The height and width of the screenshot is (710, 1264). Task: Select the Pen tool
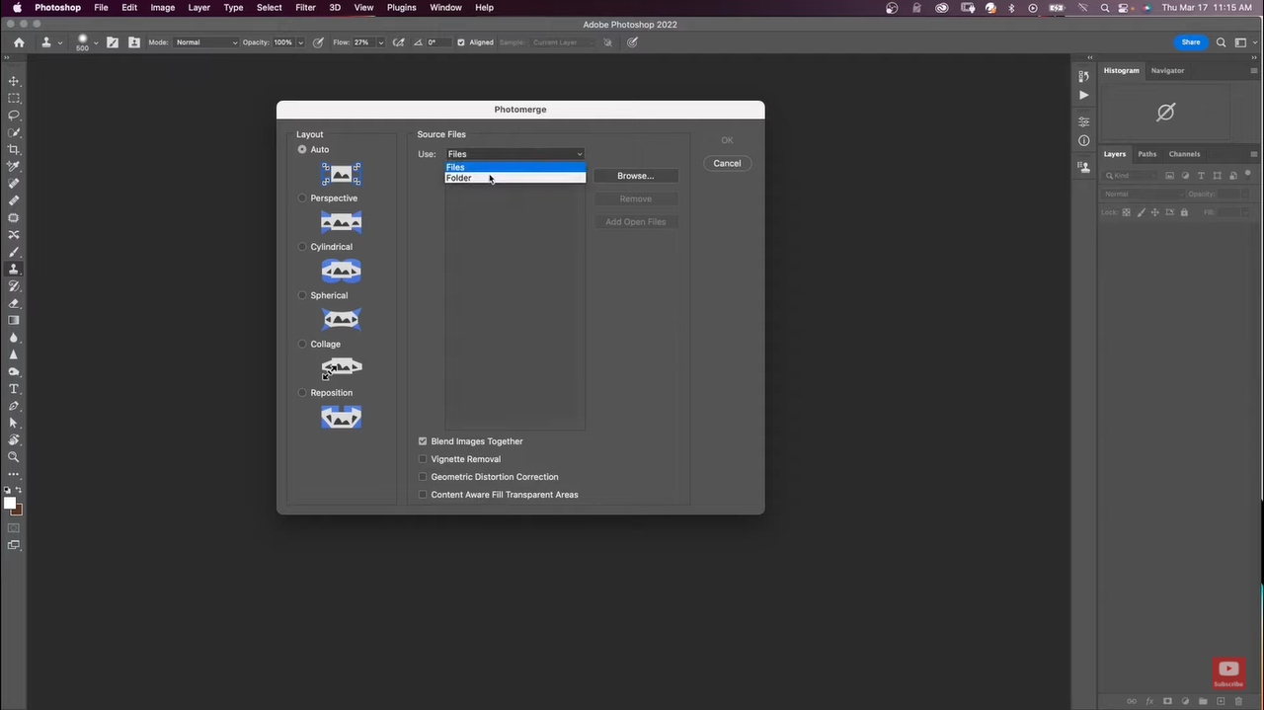[x=14, y=406]
